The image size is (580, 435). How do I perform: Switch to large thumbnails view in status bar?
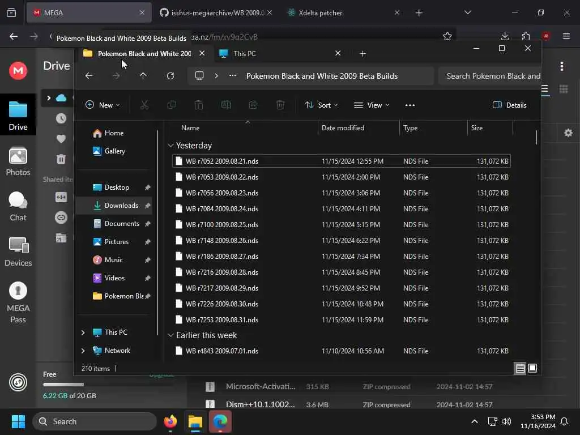[532, 368]
